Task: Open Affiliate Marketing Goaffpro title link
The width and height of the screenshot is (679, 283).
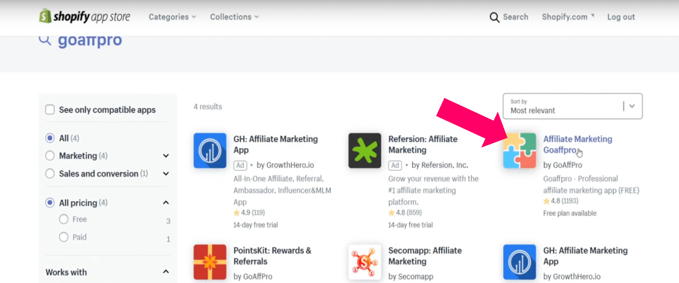Action: (x=578, y=144)
